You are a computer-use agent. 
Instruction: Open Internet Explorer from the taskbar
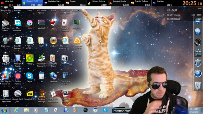[16, 110]
